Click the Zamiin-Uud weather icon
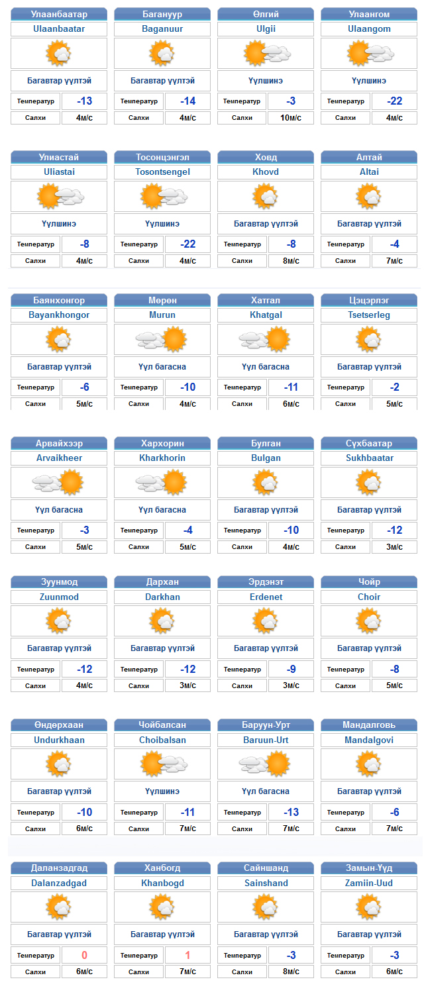The image size is (424, 1004). tap(368, 907)
